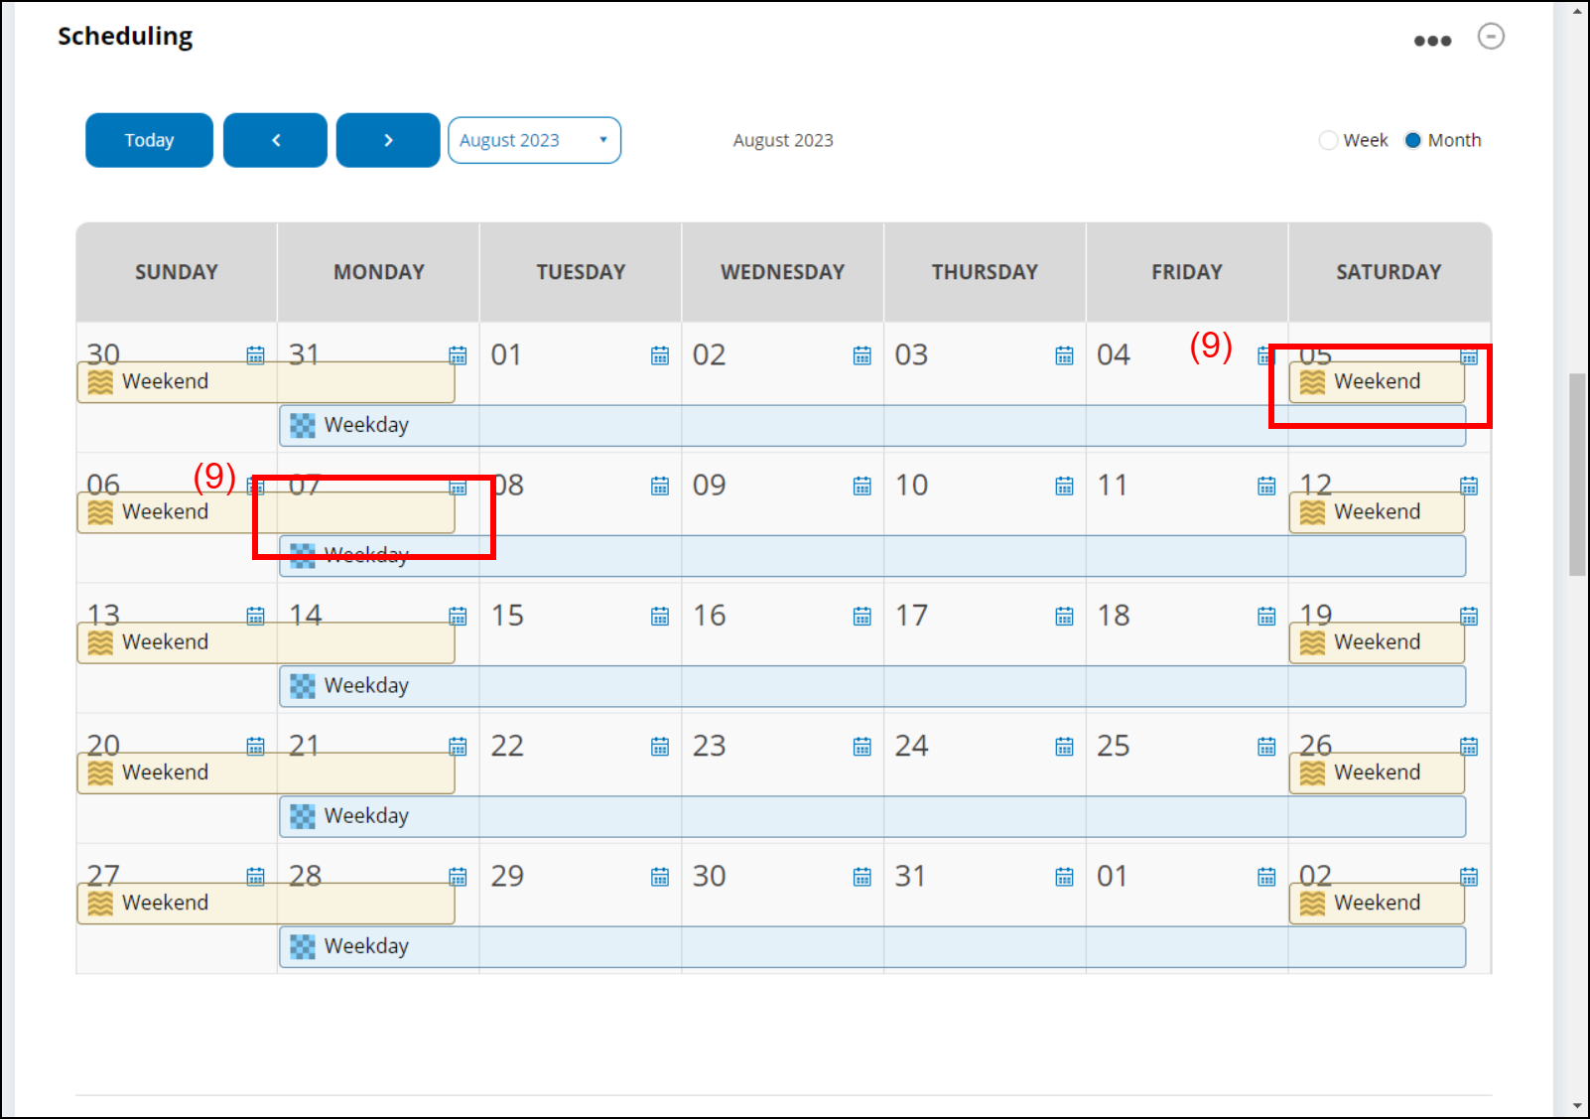Click the vertical scrollbar thumb
The image size is (1590, 1120).
(x=1576, y=475)
